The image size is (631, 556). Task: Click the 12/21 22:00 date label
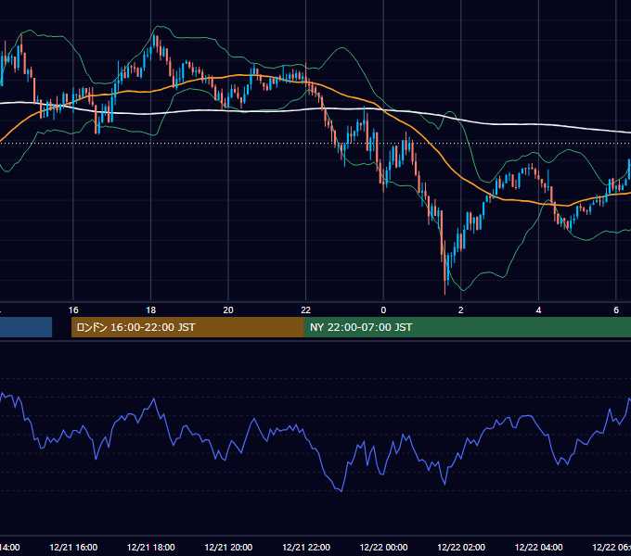coord(306,548)
